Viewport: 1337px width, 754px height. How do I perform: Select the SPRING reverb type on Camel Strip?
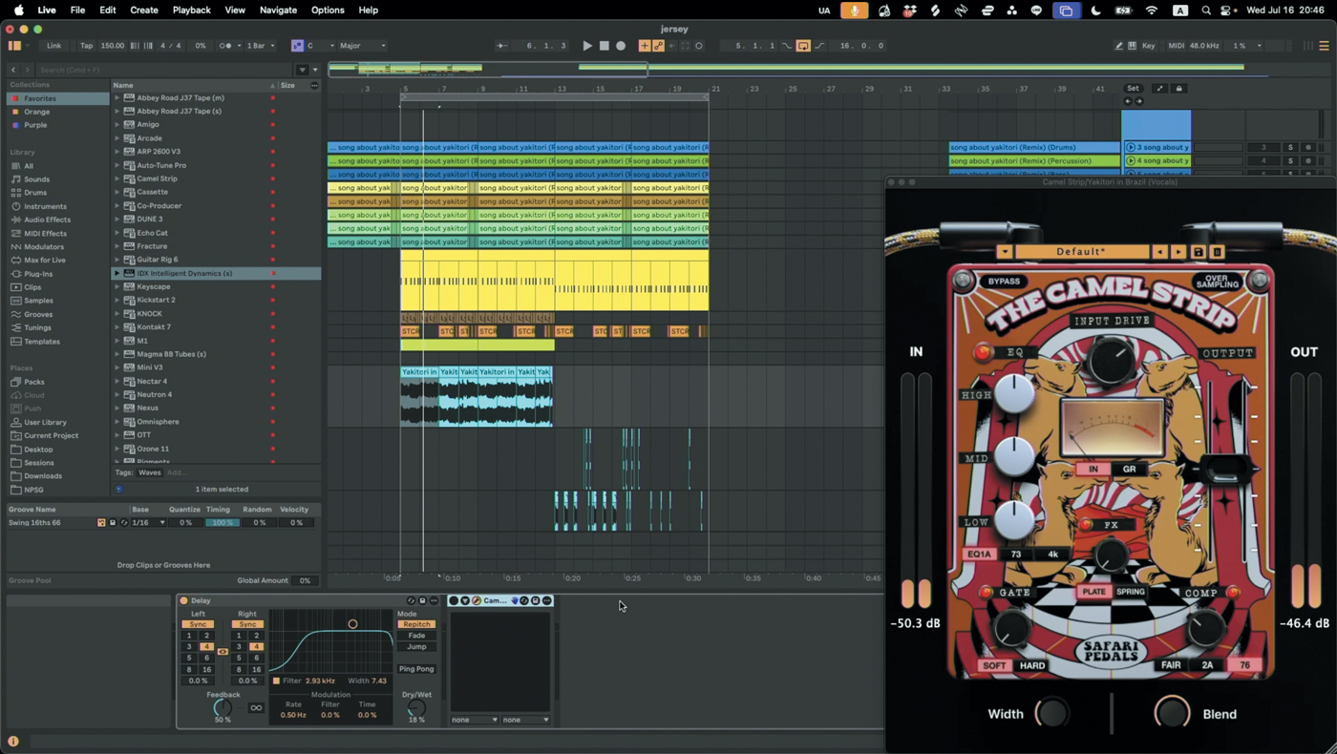click(1131, 592)
